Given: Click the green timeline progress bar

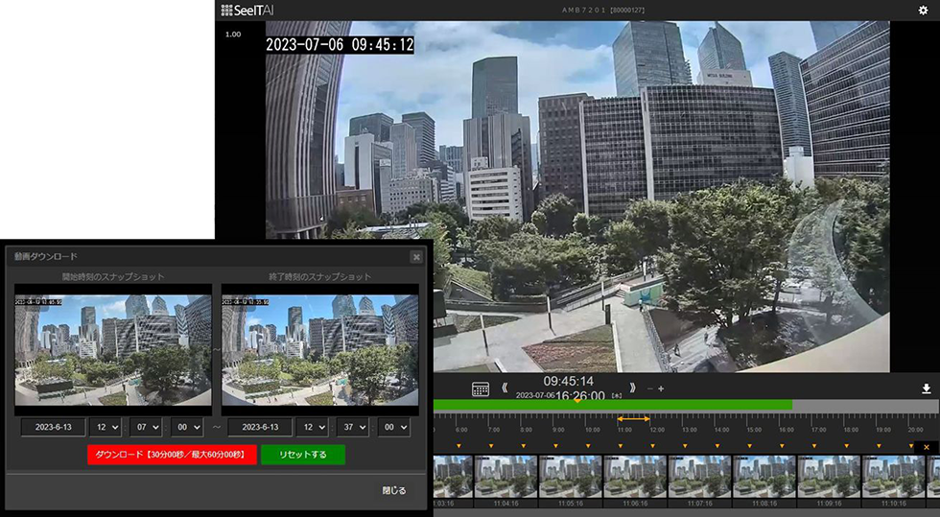Looking at the screenshot, I should click(x=614, y=405).
